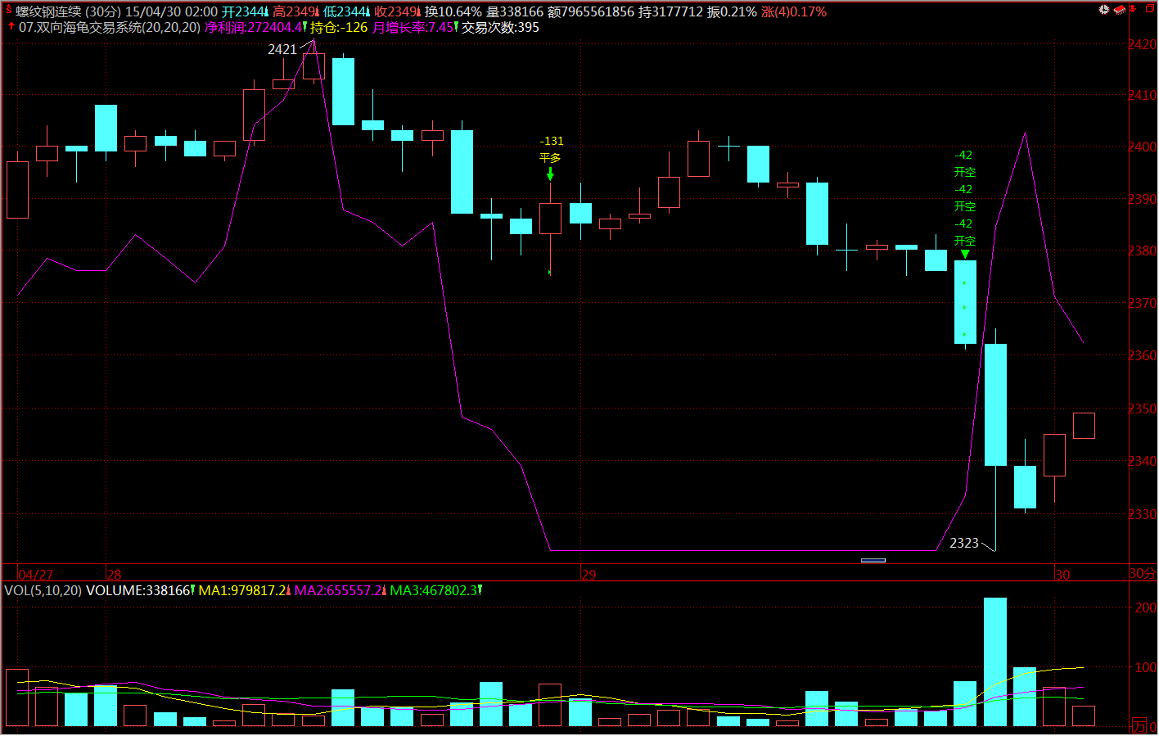Click the 净利润:272404.4 value
The width and height of the screenshot is (1159, 736).
tap(253, 28)
